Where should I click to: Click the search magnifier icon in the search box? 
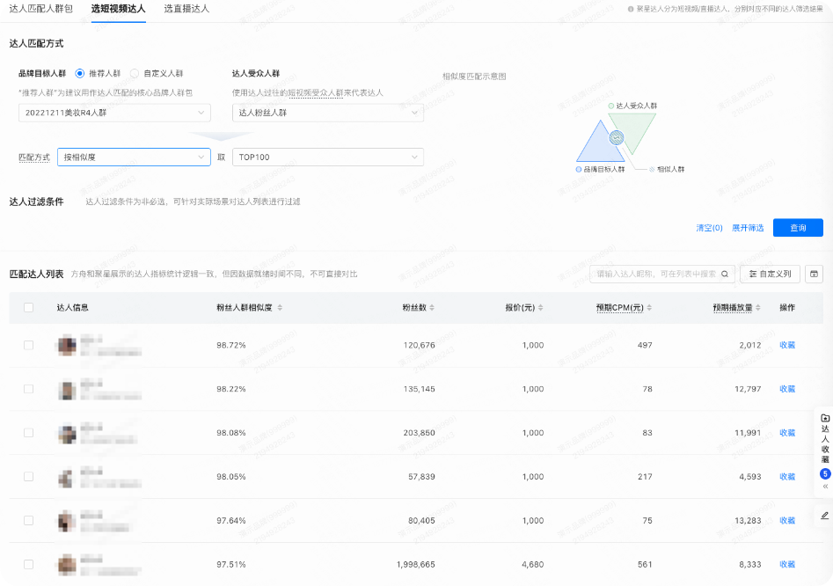click(x=724, y=274)
